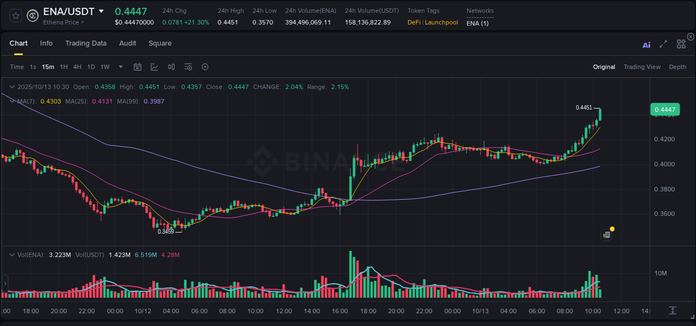
Task: Open the extra timeframes dropdown arrow
Action: pyautogui.click(x=120, y=67)
